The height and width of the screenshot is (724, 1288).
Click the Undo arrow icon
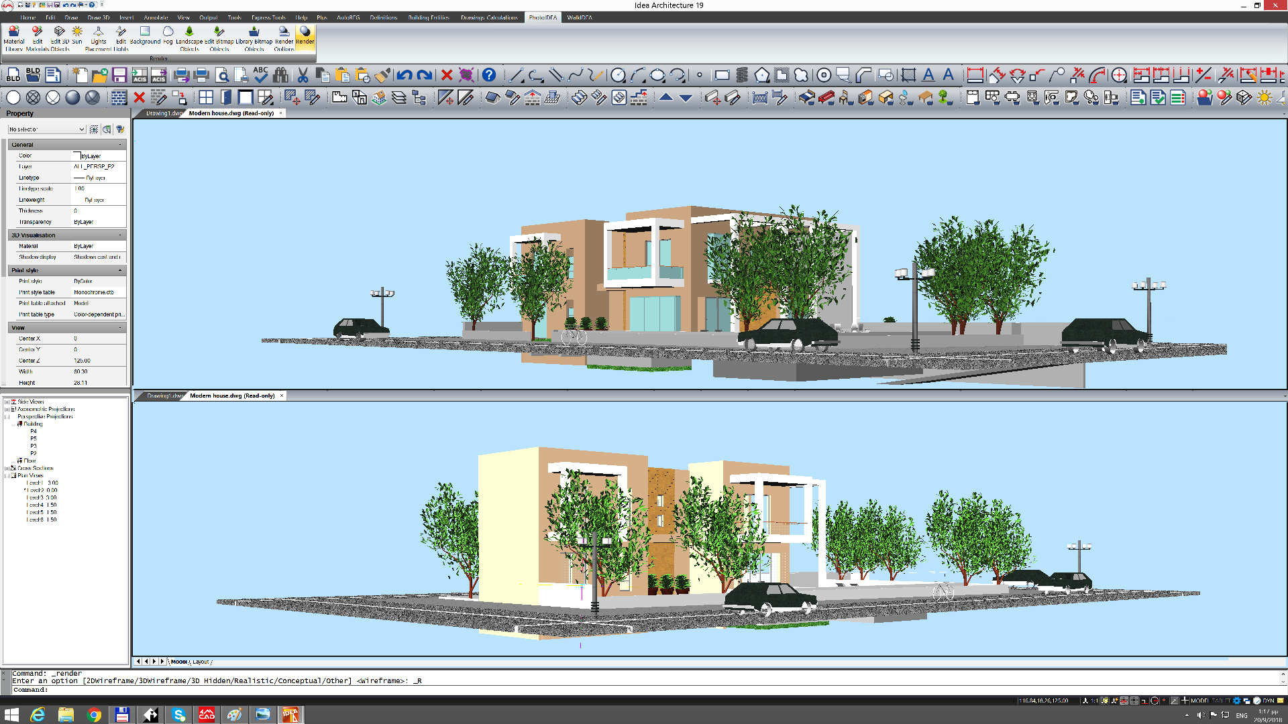(404, 76)
